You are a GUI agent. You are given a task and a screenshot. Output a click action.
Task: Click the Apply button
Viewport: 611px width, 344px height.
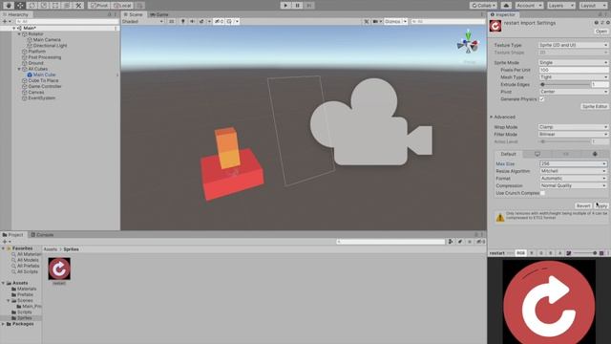click(x=601, y=206)
